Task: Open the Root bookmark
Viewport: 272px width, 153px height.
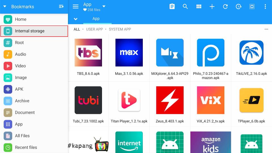Action: pyautogui.click(x=34, y=43)
